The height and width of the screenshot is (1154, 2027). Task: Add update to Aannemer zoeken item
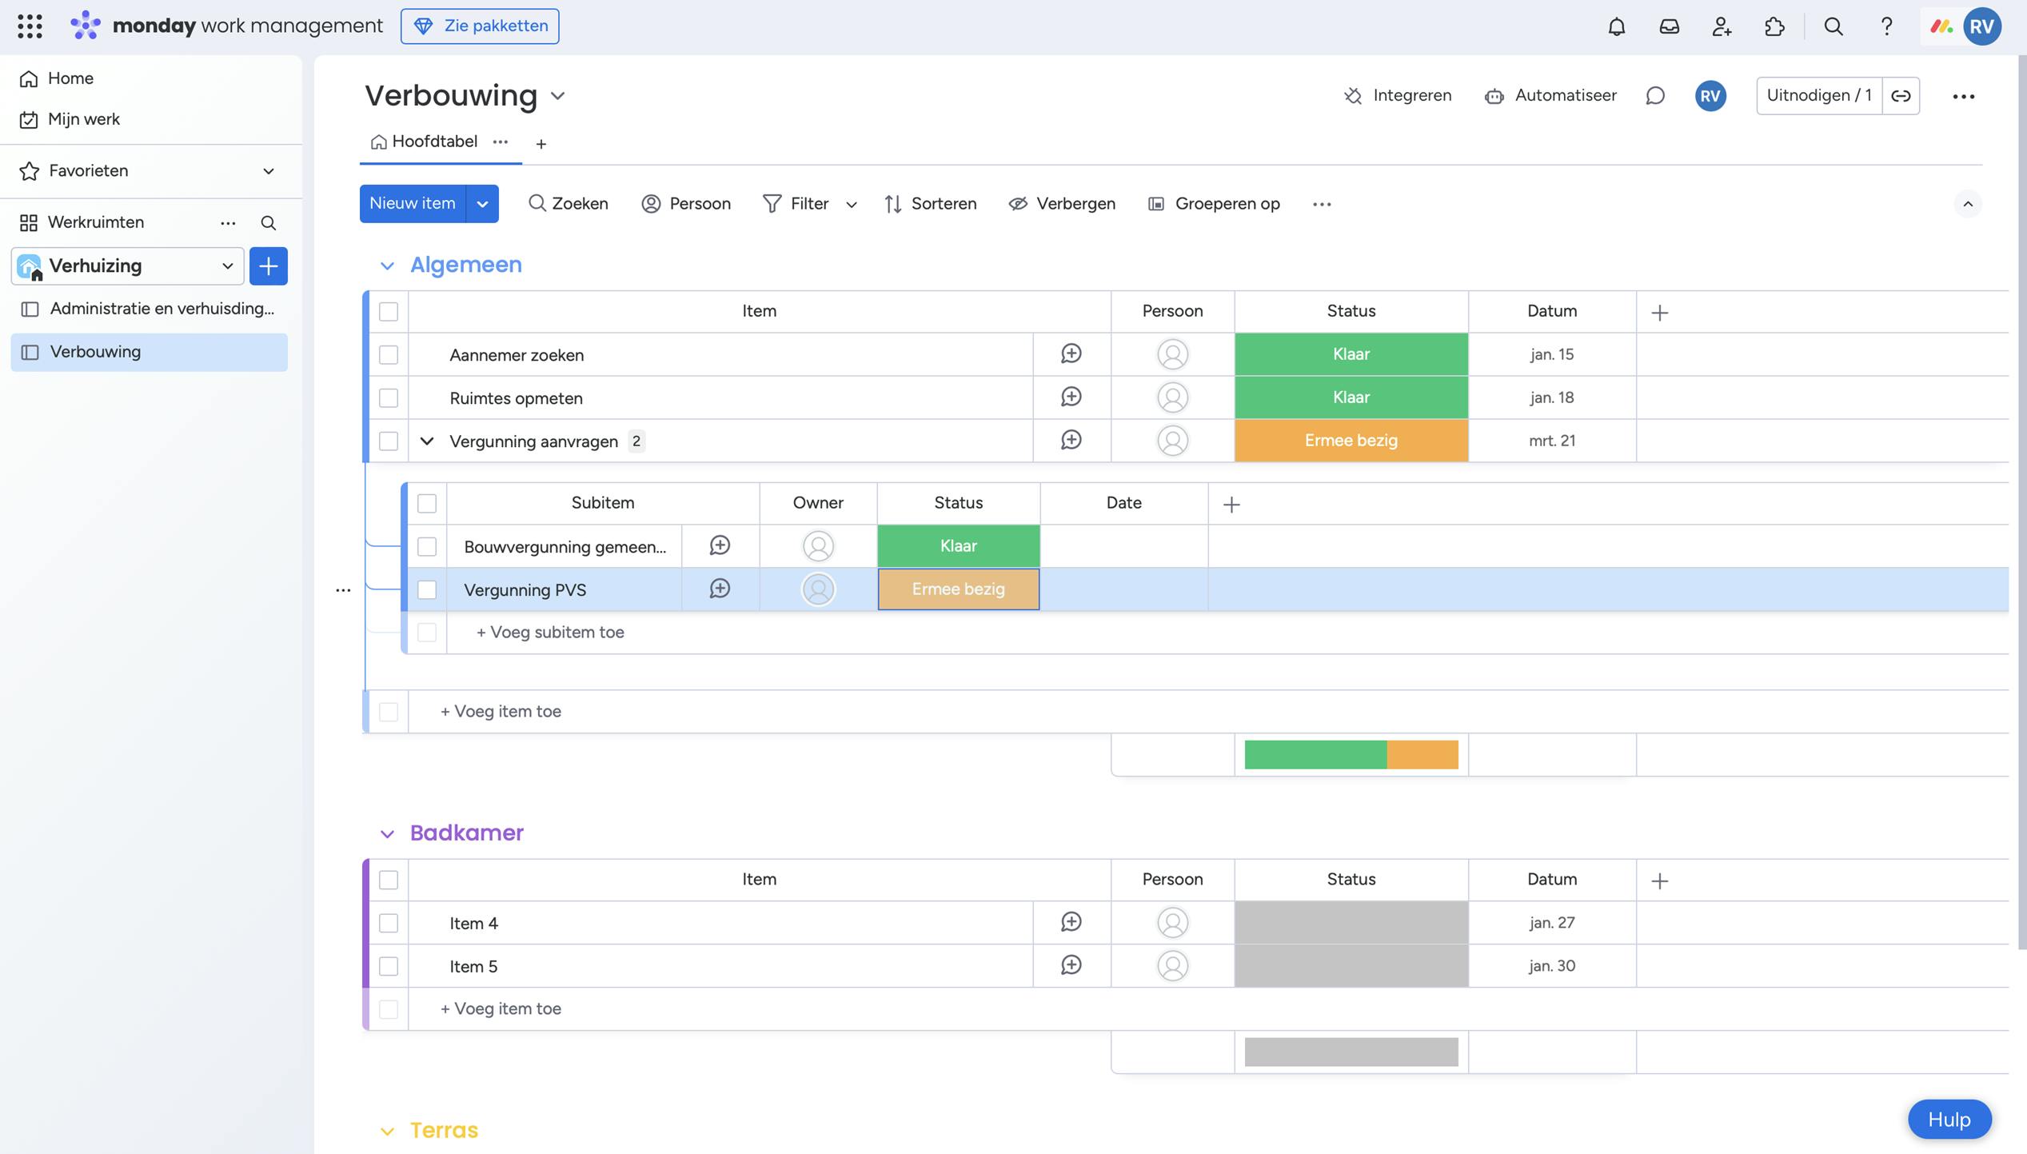pyautogui.click(x=1071, y=353)
